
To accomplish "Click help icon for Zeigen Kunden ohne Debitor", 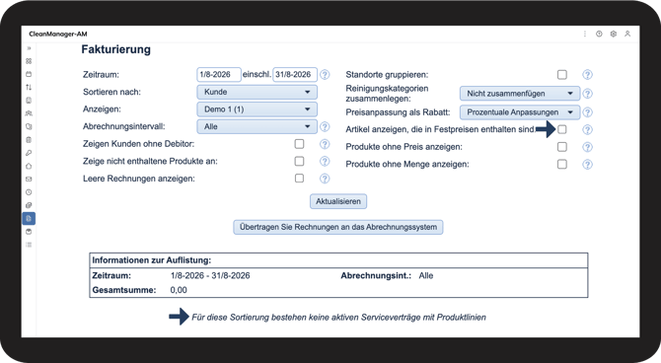I will coord(325,144).
